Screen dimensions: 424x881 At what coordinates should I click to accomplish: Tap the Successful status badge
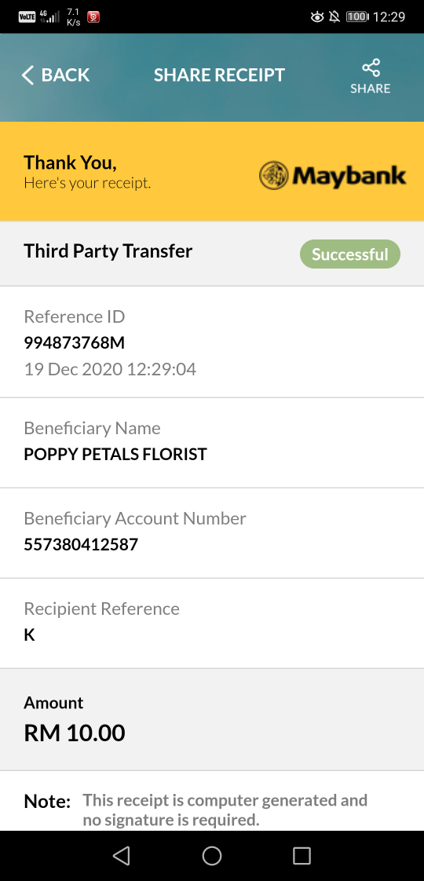point(350,254)
